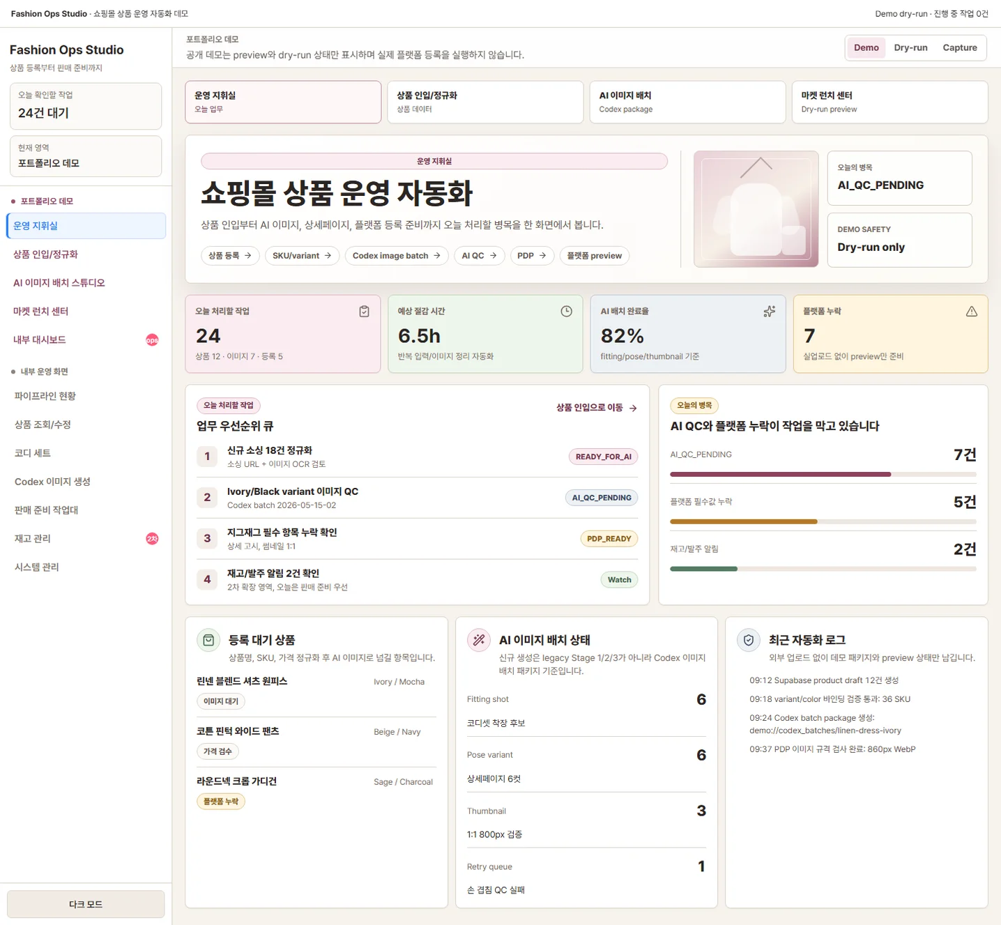The image size is (1001, 925).
Task: Open the AI 이미지 배치 tab card
Action: tap(687, 102)
